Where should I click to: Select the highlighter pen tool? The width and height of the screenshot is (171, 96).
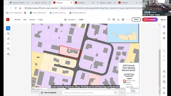click(8, 38)
